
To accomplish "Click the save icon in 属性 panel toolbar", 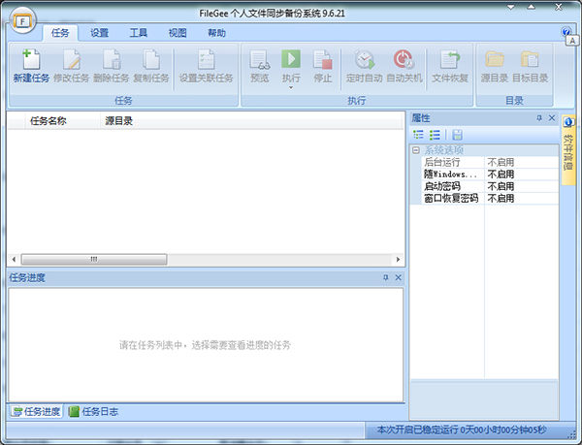I will pyautogui.click(x=457, y=135).
